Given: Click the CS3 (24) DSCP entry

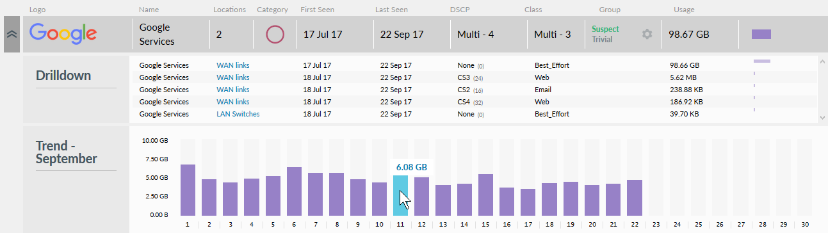Looking at the screenshot, I should pos(471,77).
